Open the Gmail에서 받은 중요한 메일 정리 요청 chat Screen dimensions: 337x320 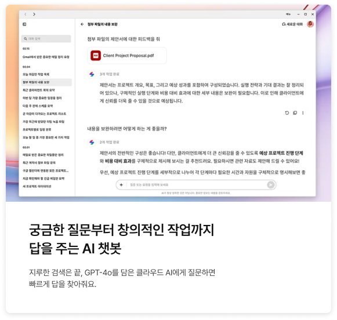click(x=46, y=57)
